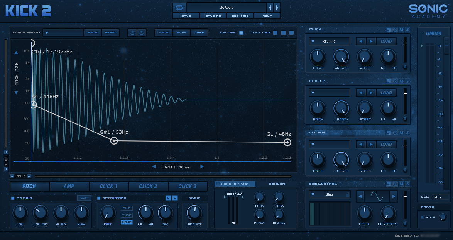Viewport: 453px width, 240px height.
Task: Toggle the first Click View checkbox
Action: tap(276, 33)
